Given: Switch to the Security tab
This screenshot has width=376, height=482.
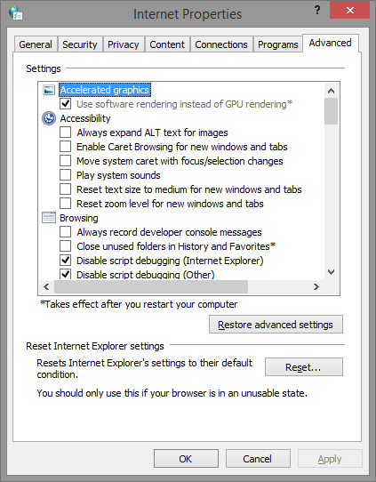Looking at the screenshot, I should click(x=80, y=44).
